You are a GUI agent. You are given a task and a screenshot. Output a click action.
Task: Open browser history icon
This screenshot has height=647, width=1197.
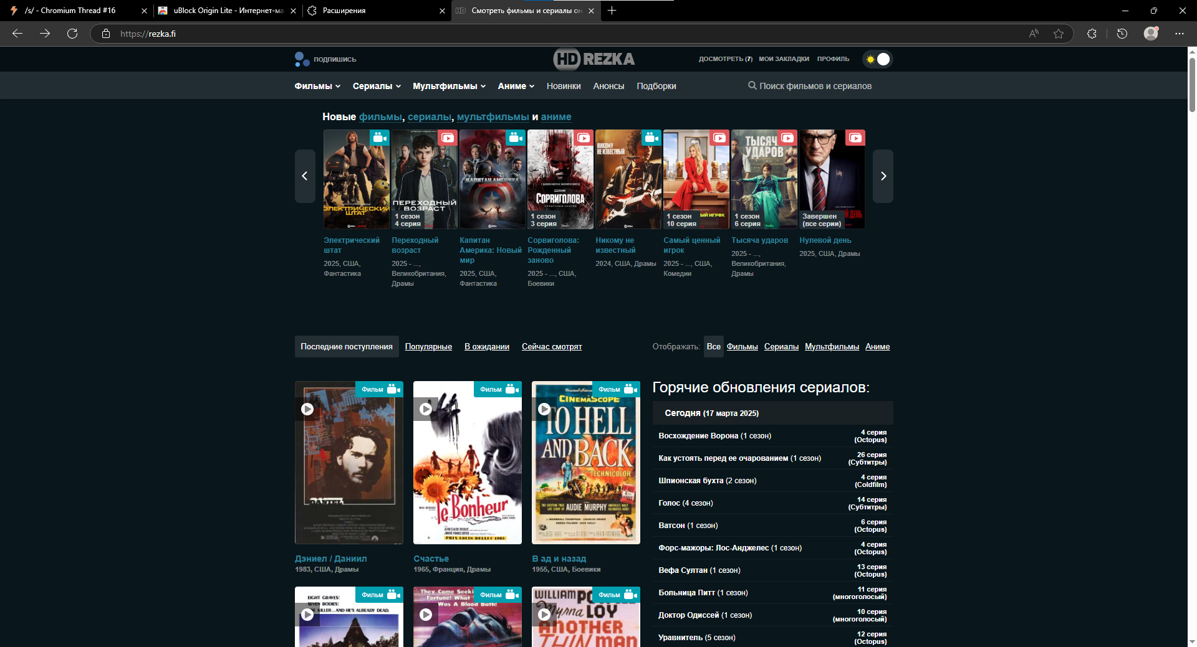[1122, 34]
